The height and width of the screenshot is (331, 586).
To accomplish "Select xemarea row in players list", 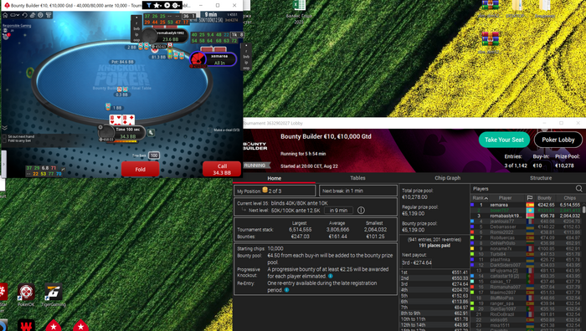I will point(525,205).
